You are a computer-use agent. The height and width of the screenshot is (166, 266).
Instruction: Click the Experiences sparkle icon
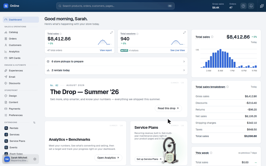point(6,70)
